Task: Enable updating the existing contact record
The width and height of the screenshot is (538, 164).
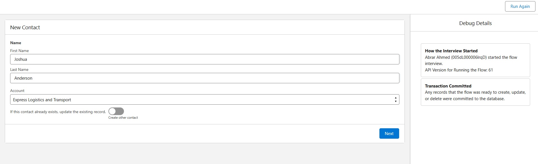Action: coord(116,111)
